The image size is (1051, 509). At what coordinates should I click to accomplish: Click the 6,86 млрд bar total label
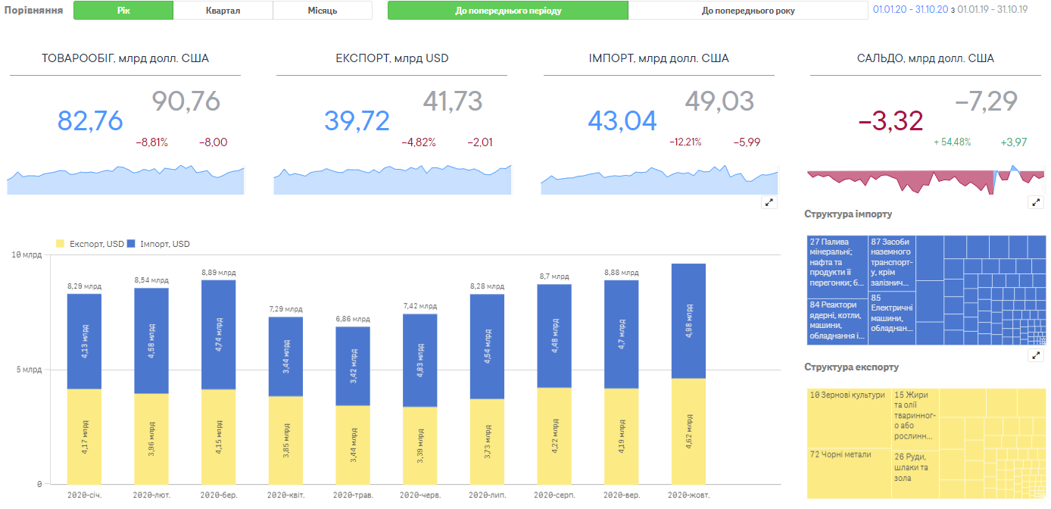(353, 320)
